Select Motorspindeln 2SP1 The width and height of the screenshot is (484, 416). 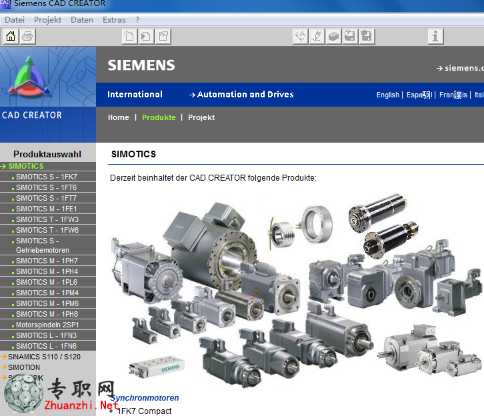tap(48, 325)
